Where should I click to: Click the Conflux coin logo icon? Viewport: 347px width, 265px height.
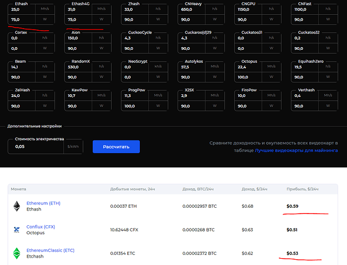coord(16,230)
